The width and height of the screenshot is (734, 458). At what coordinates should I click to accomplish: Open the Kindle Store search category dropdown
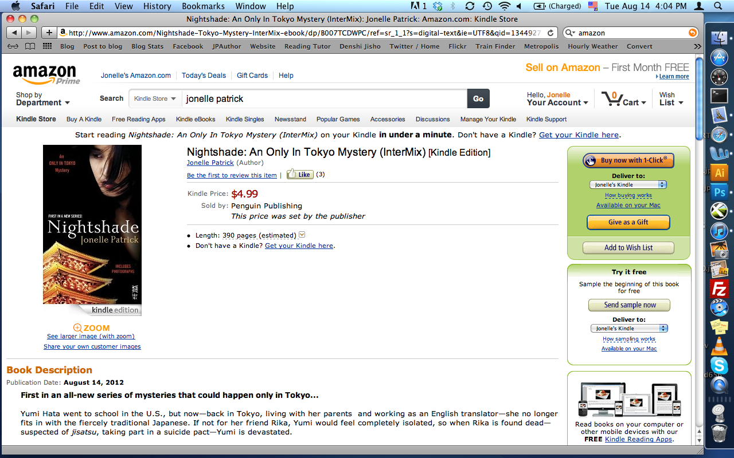(x=155, y=98)
